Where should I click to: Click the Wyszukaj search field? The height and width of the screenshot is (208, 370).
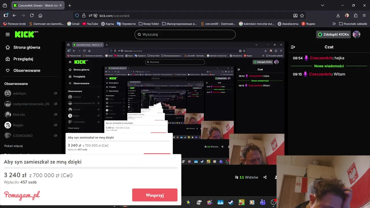click(x=185, y=34)
